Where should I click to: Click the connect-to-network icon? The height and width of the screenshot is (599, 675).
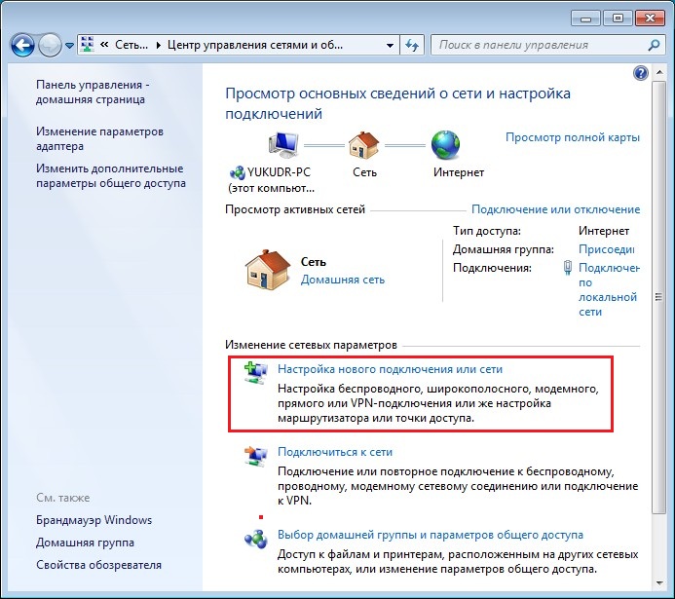(255, 456)
